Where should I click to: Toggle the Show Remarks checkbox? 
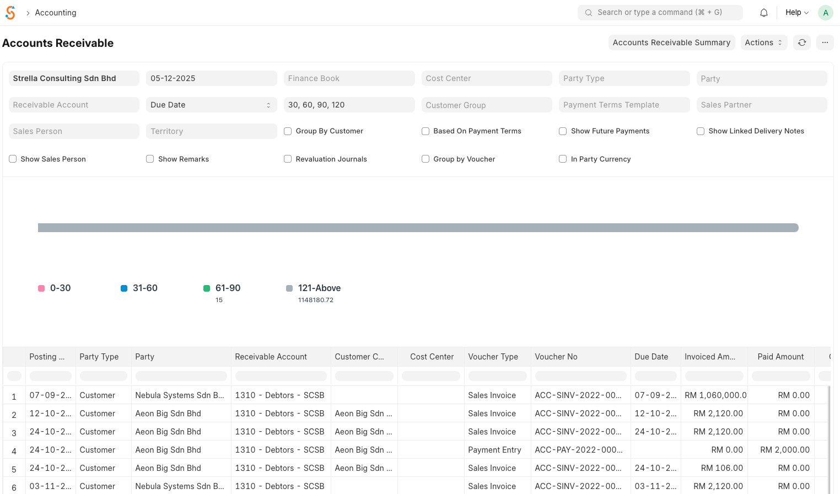pos(150,159)
